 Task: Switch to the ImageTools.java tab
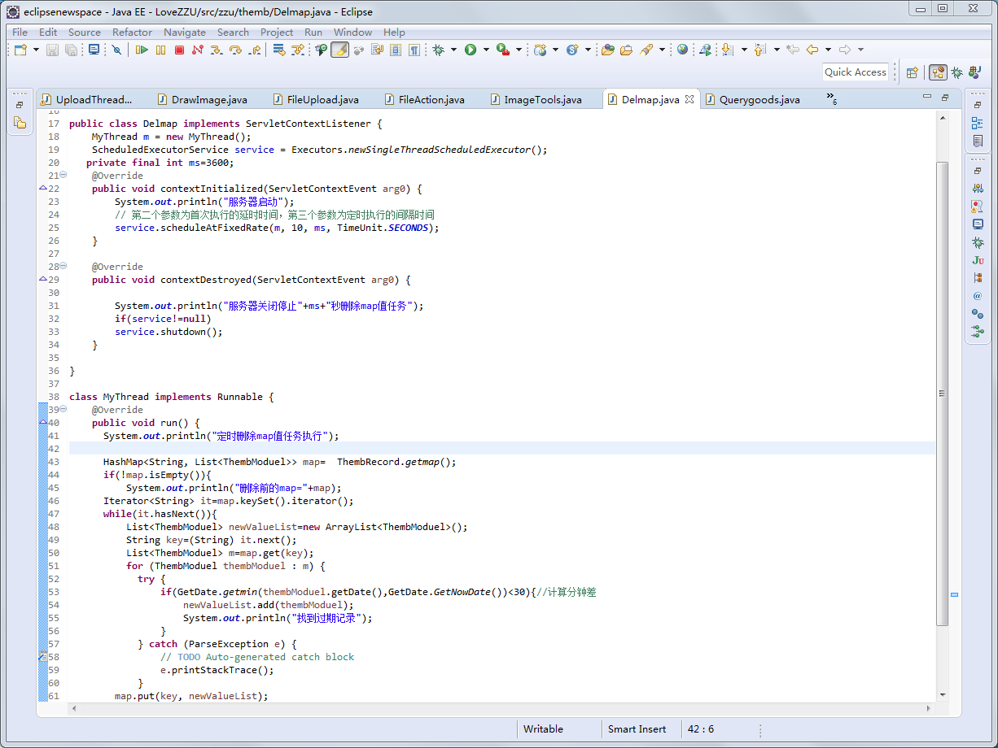coord(536,100)
